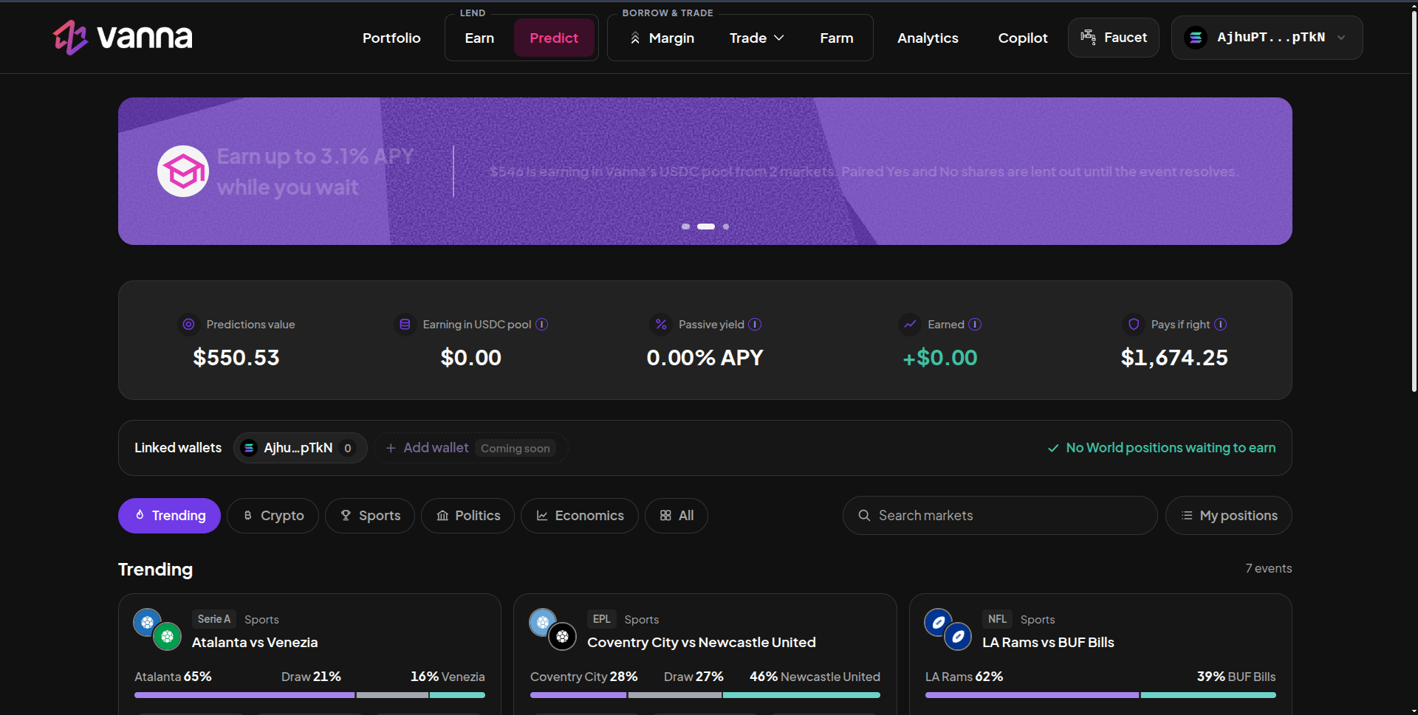The height and width of the screenshot is (715, 1418).
Task: Select the first banner carousel dot
Action: point(685,227)
